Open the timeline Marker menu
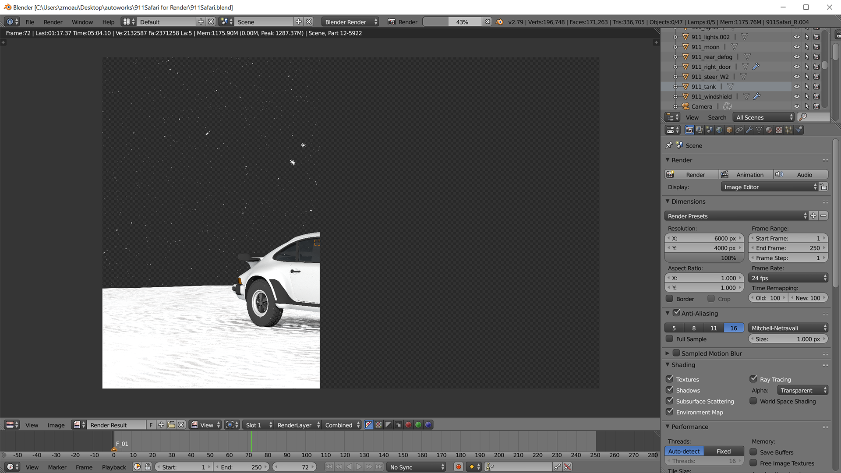 click(57, 467)
